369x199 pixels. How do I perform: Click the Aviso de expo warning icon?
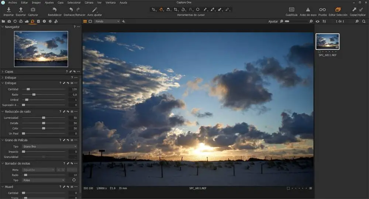pyautogui.click(x=308, y=10)
